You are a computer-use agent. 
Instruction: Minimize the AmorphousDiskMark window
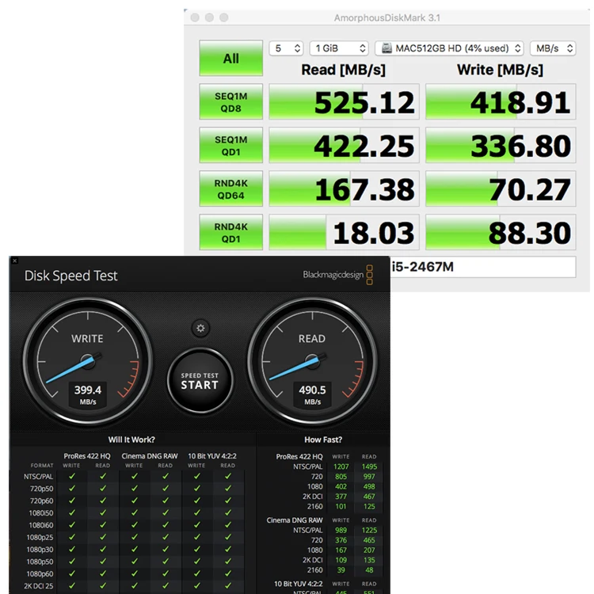209,17
